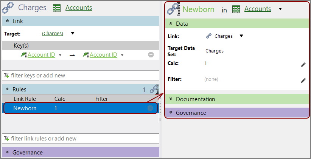The image size is (311, 159).
Task: Open the source Account ID dropdown arrow
Action: tap(60, 55)
